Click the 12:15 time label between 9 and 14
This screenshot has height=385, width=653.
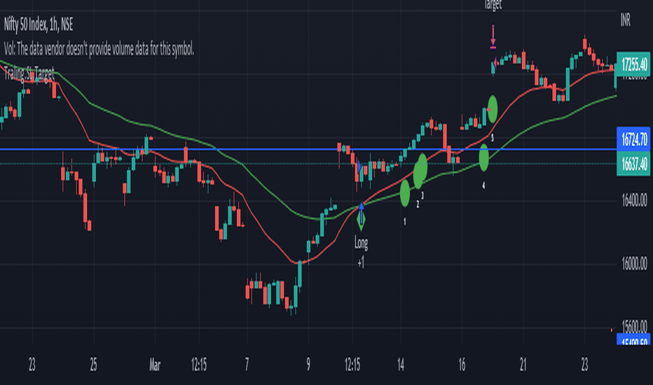pyautogui.click(x=352, y=365)
